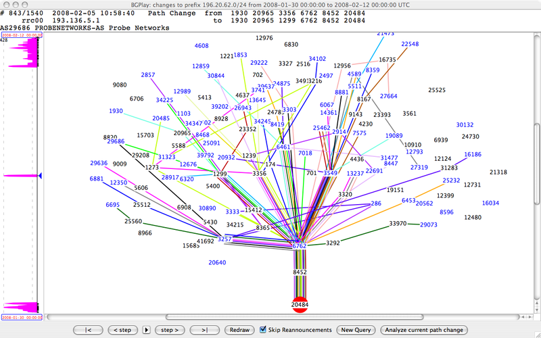This screenshot has height=338, width=541.
Task: Jump to the first event with |< button
Action: click(x=89, y=330)
